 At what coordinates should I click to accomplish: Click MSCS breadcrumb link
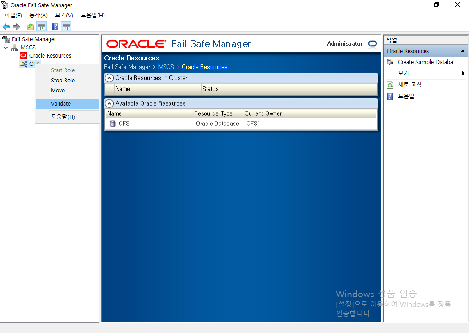coord(166,67)
